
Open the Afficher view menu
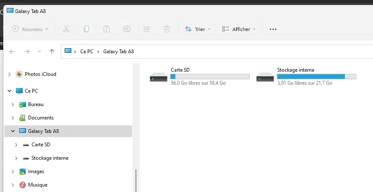tap(239, 29)
